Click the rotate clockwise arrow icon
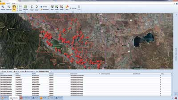178x100 pixels. tap(36, 8)
